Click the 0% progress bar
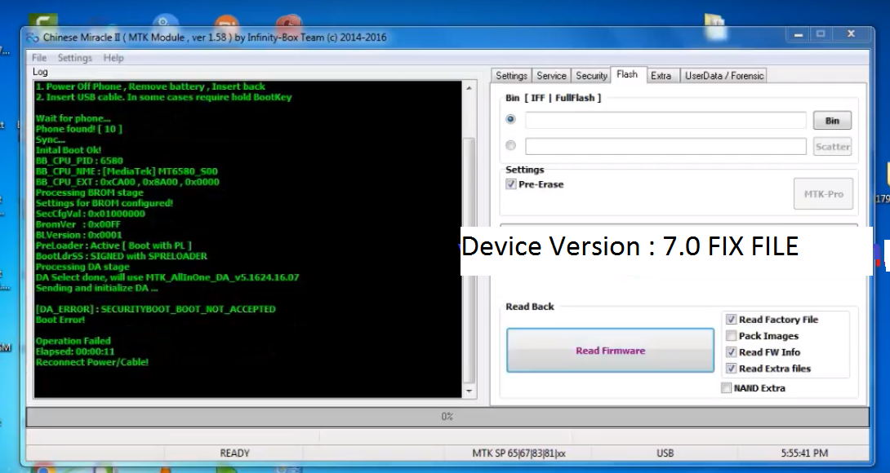Viewport: 890px width, 473px height. pos(447,417)
